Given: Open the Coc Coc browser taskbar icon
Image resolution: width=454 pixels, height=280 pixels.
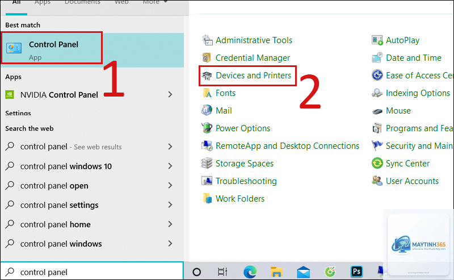Looking at the screenshot, I should coord(330,271).
